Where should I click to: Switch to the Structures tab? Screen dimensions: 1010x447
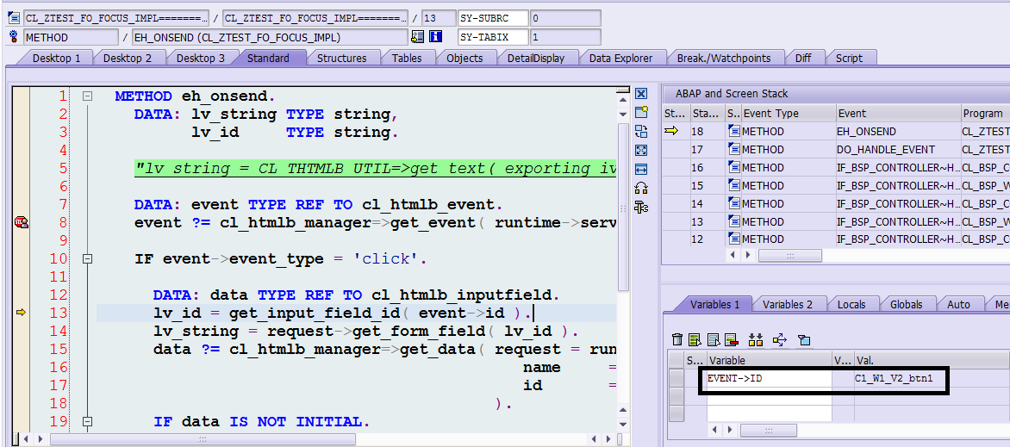coord(341,58)
